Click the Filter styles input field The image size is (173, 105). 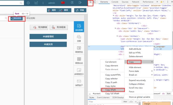pyautogui.click(x=105, y=102)
